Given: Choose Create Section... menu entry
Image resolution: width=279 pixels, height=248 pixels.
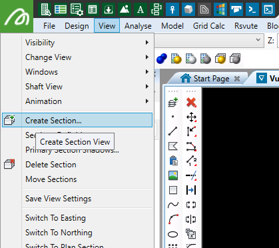Looking at the screenshot, I should click(77, 120).
